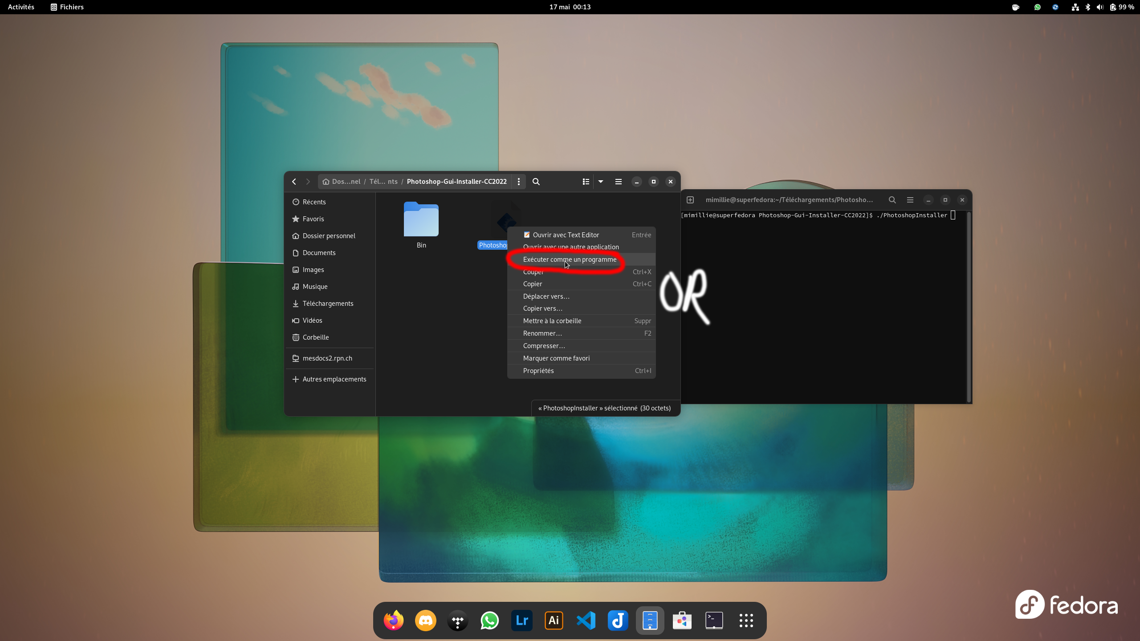Open the Fichiers app menu
This screenshot has height=641, width=1140.
pyautogui.click(x=67, y=7)
